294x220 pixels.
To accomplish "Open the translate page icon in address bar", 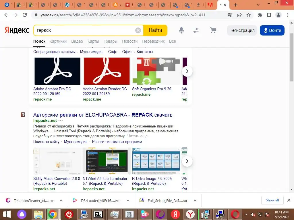I will (x=230, y=15).
